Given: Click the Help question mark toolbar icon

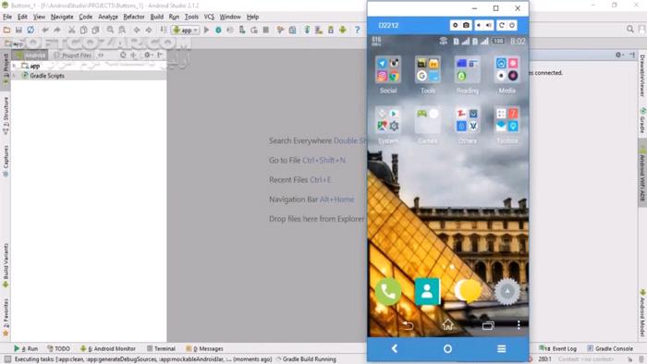Looking at the screenshot, I should coord(358,30).
